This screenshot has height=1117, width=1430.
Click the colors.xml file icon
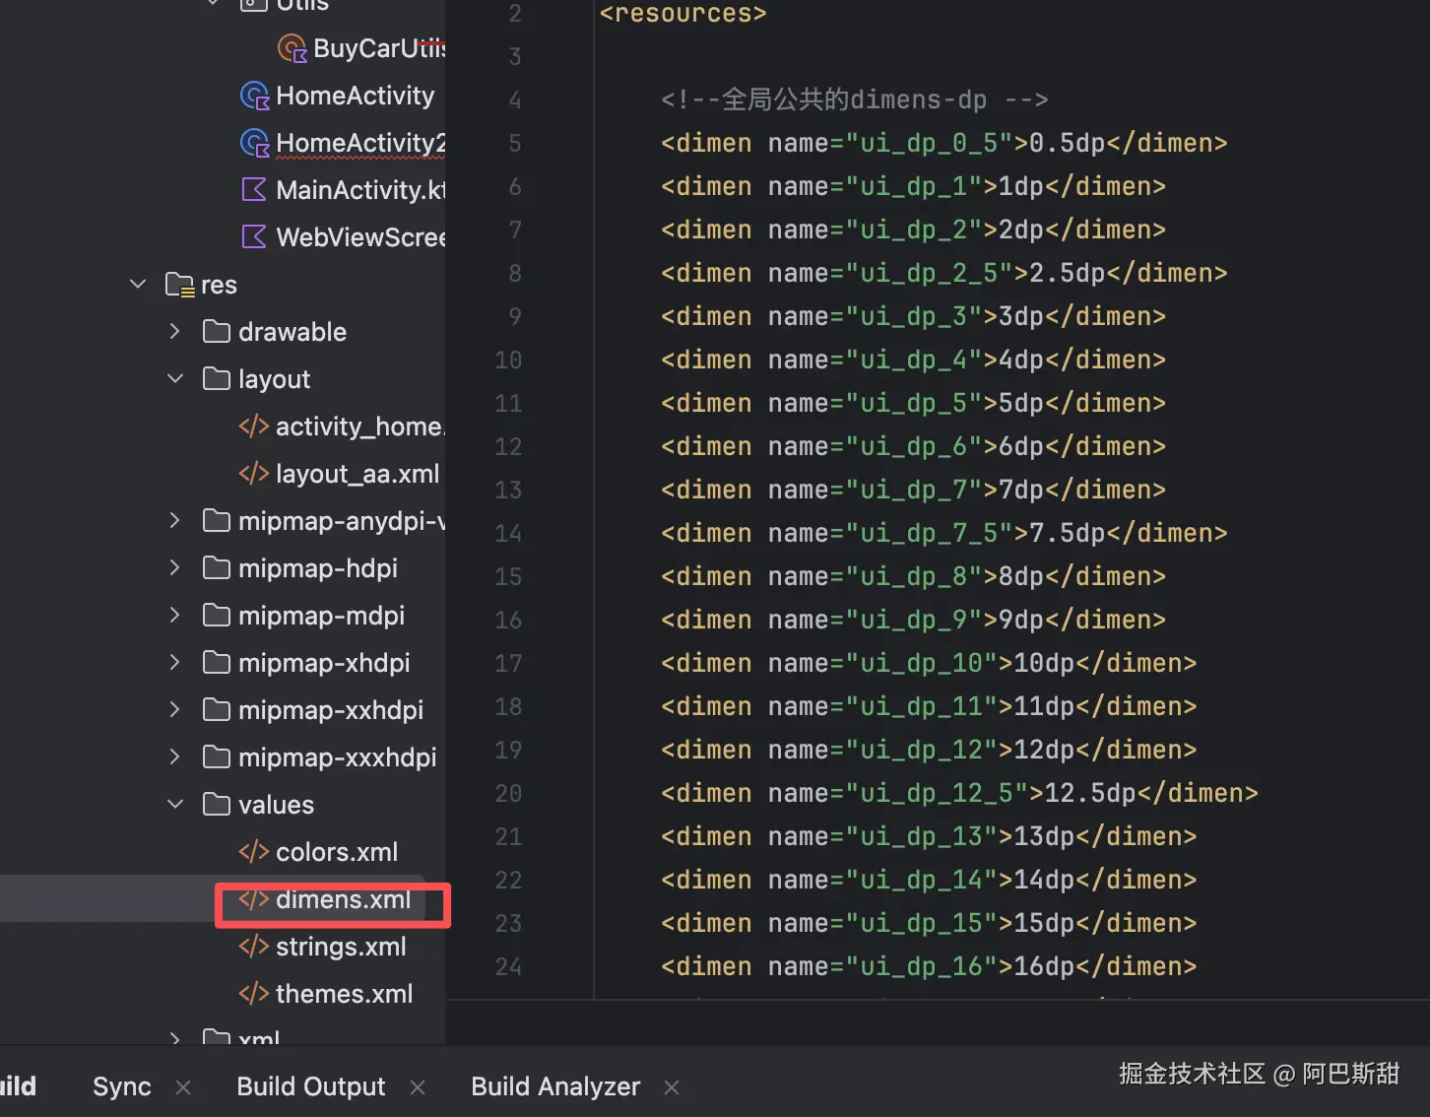[x=253, y=852]
